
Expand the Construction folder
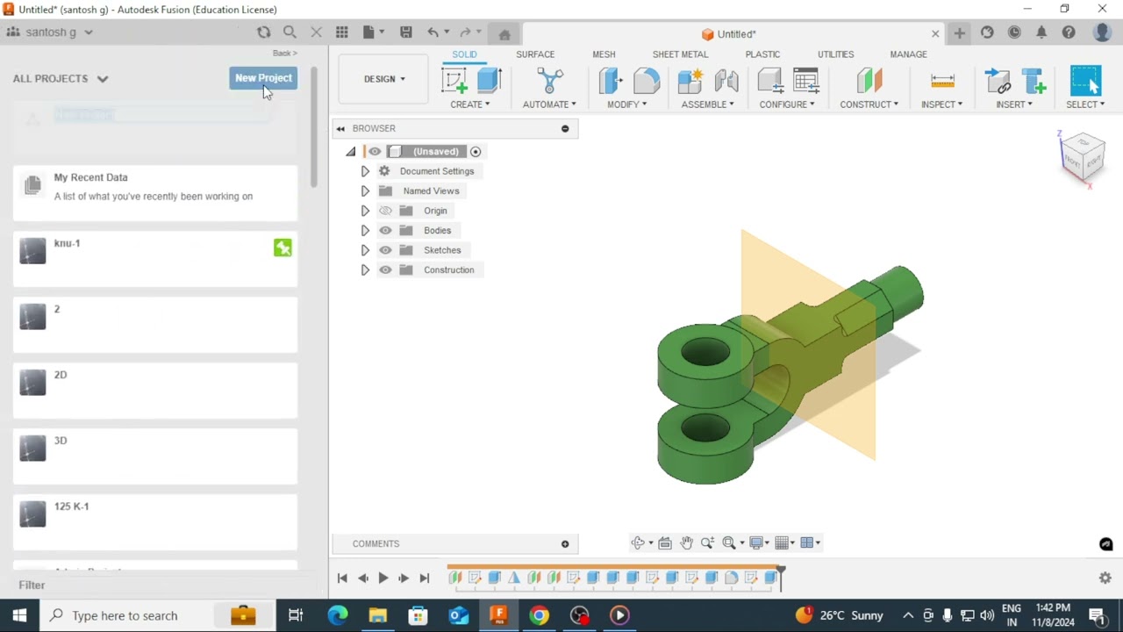[365, 269]
